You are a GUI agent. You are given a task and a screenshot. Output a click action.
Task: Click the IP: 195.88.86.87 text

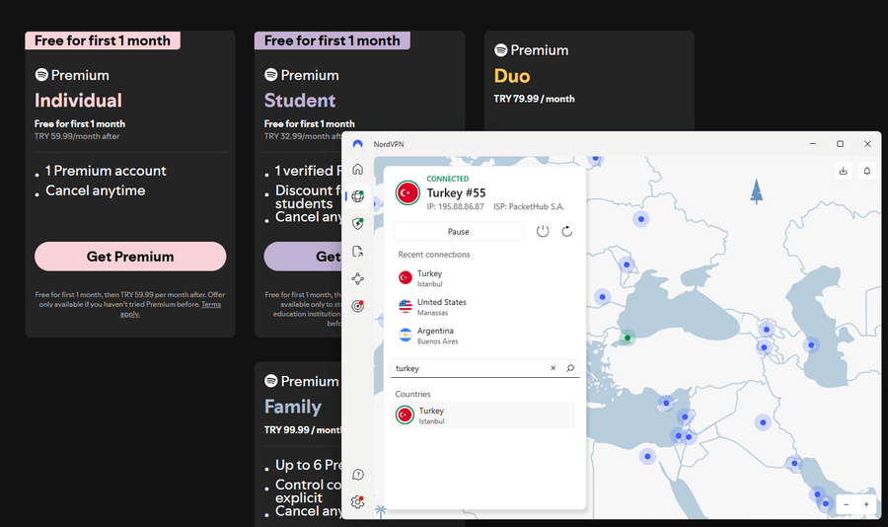pyautogui.click(x=455, y=207)
